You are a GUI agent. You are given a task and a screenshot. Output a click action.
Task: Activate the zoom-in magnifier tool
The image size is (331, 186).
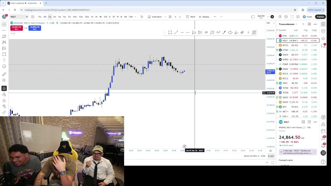tap(4, 80)
